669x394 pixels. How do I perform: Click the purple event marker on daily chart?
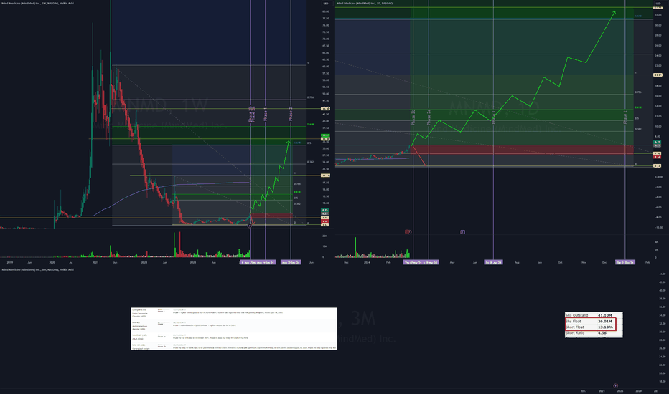point(462,232)
